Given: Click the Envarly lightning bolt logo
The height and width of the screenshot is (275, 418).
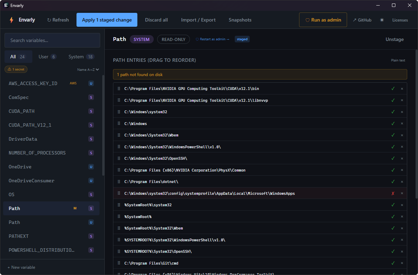Looking at the screenshot, I should click(x=11, y=20).
